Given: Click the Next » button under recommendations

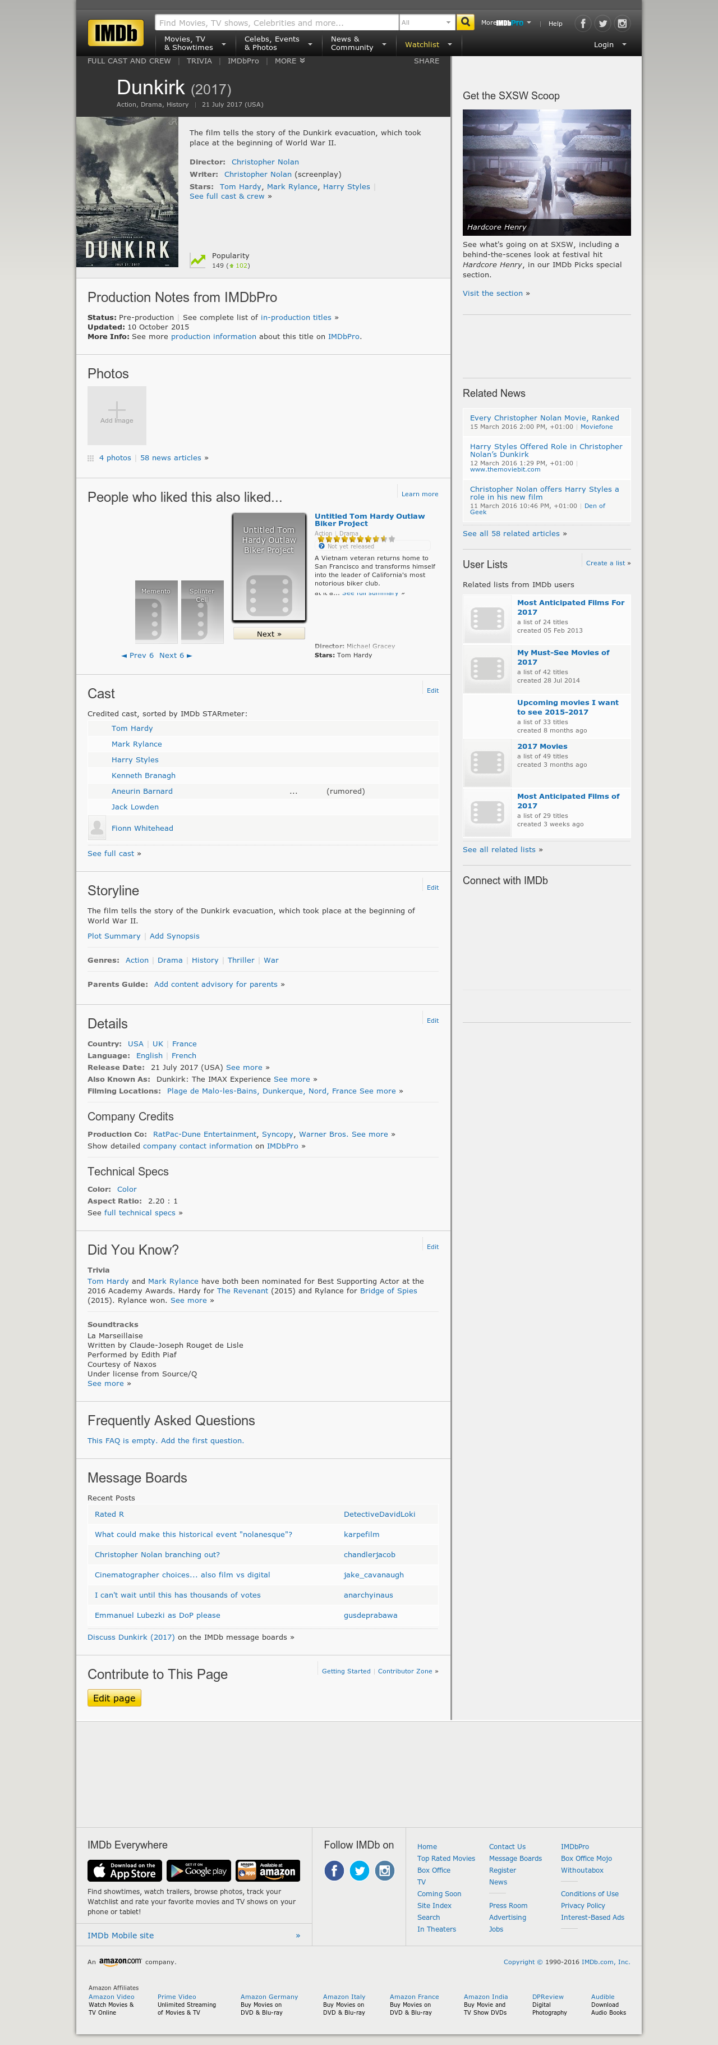Looking at the screenshot, I should click(269, 634).
